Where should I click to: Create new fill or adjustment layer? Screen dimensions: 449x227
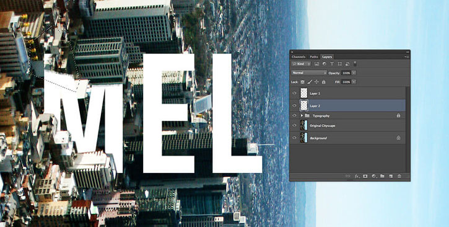[x=373, y=176]
